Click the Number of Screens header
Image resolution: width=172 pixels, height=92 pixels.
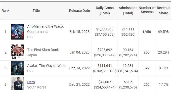tap(147, 10)
